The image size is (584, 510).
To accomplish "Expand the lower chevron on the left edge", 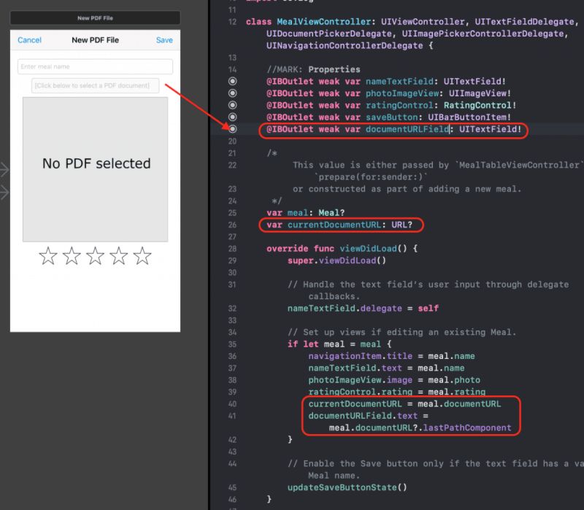I will click(3, 193).
